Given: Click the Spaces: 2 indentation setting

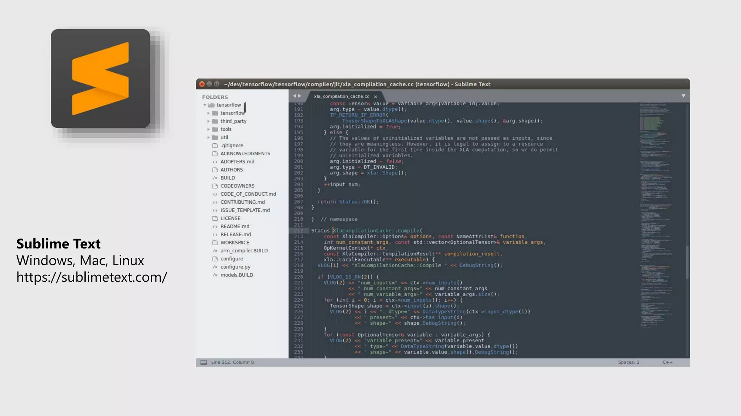Looking at the screenshot, I should point(628,362).
